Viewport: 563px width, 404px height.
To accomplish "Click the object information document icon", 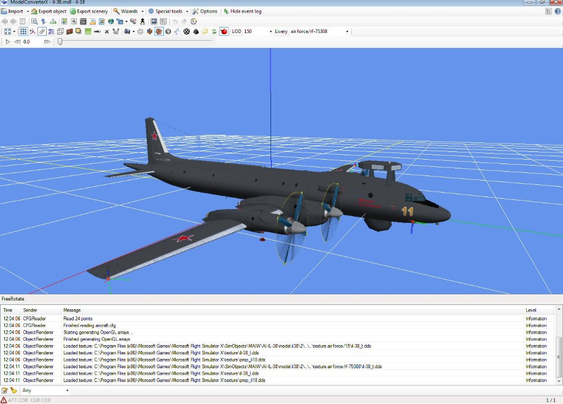I will coord(22,21).
